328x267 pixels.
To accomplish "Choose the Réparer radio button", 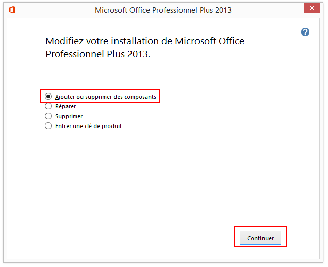I will (x=48, y=106).
